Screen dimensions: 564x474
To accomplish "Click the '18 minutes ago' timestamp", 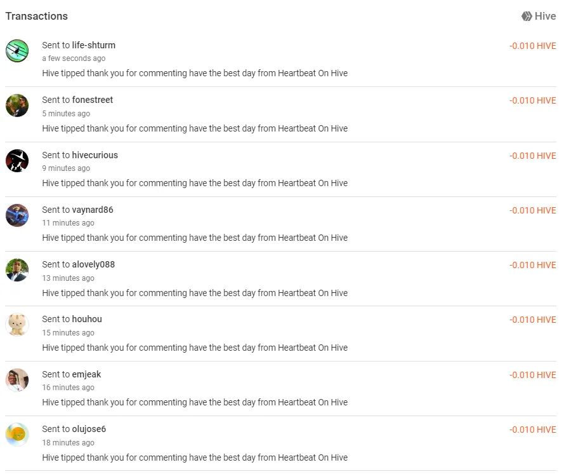I will click(68, 443).
